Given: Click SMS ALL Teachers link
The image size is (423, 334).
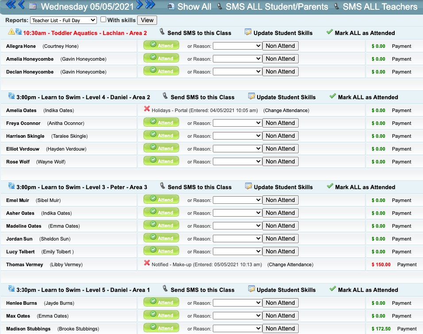Looking at the screenshot, I should coord(380,7).
